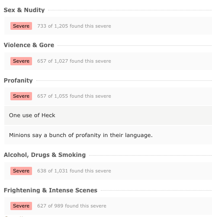Click Severe badge under Alcohol, Drugs & Smoking
This screenshot has height=217, width=212.
click(x=21, y=171)
